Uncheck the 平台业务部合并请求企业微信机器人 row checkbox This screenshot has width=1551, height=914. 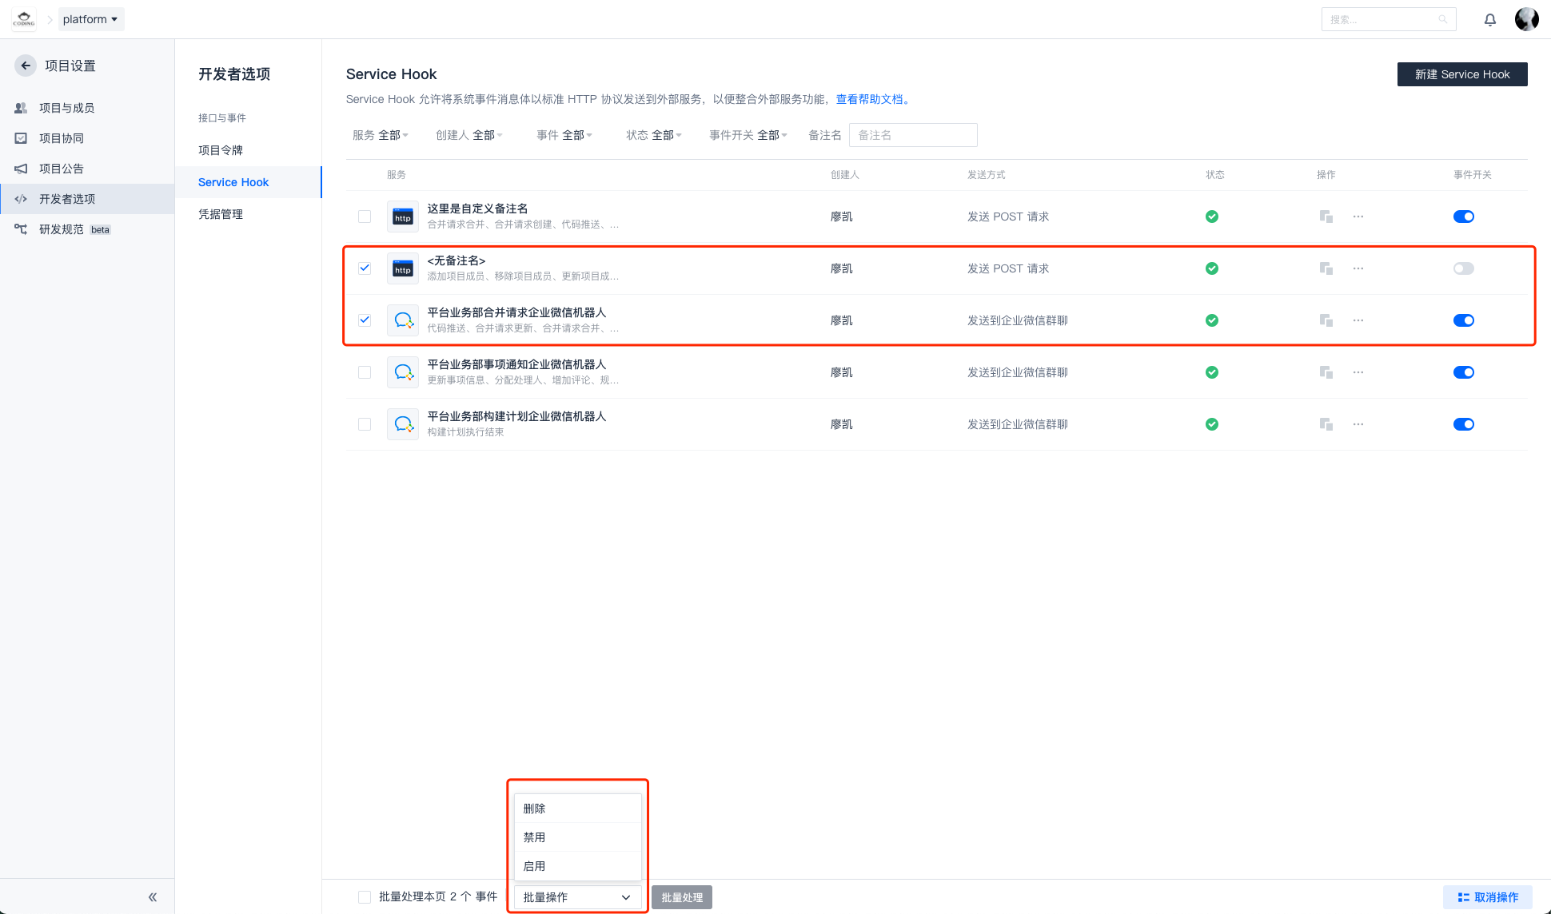pos(365,320)
